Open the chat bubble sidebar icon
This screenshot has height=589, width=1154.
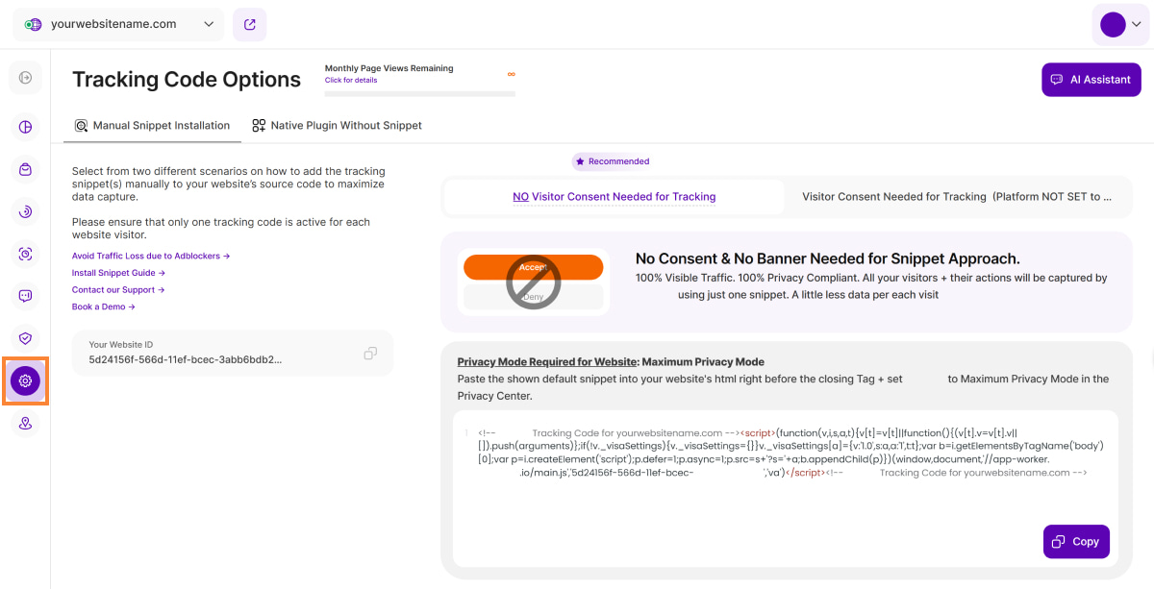point(25,296)
